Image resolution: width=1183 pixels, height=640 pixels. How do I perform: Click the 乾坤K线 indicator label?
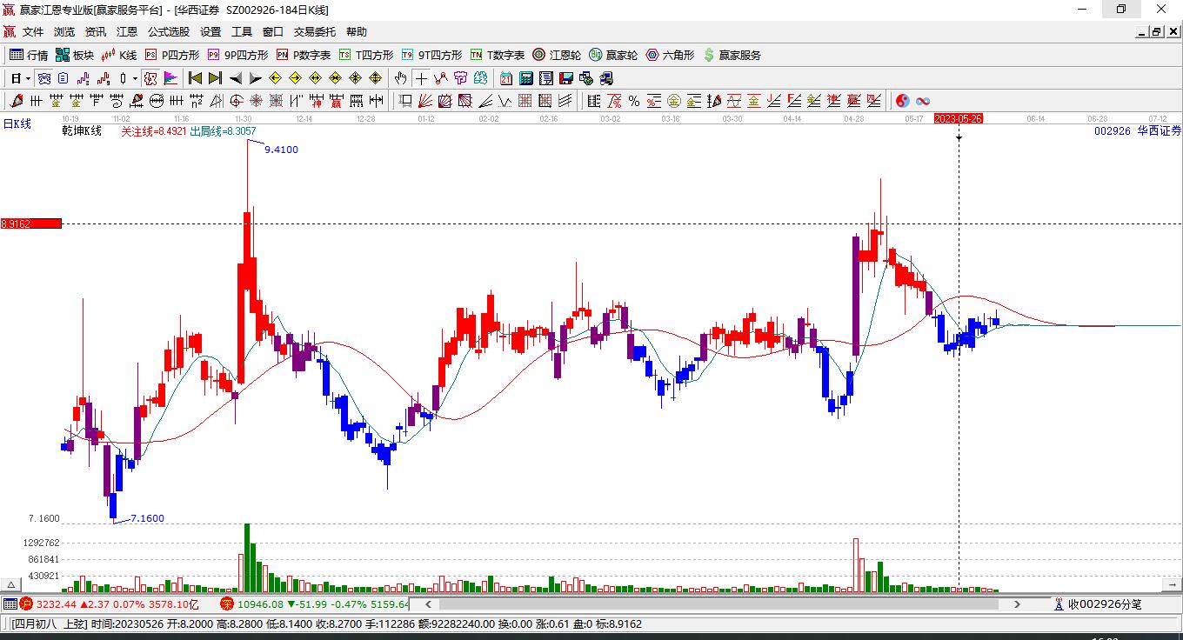[x=82, y=130]
